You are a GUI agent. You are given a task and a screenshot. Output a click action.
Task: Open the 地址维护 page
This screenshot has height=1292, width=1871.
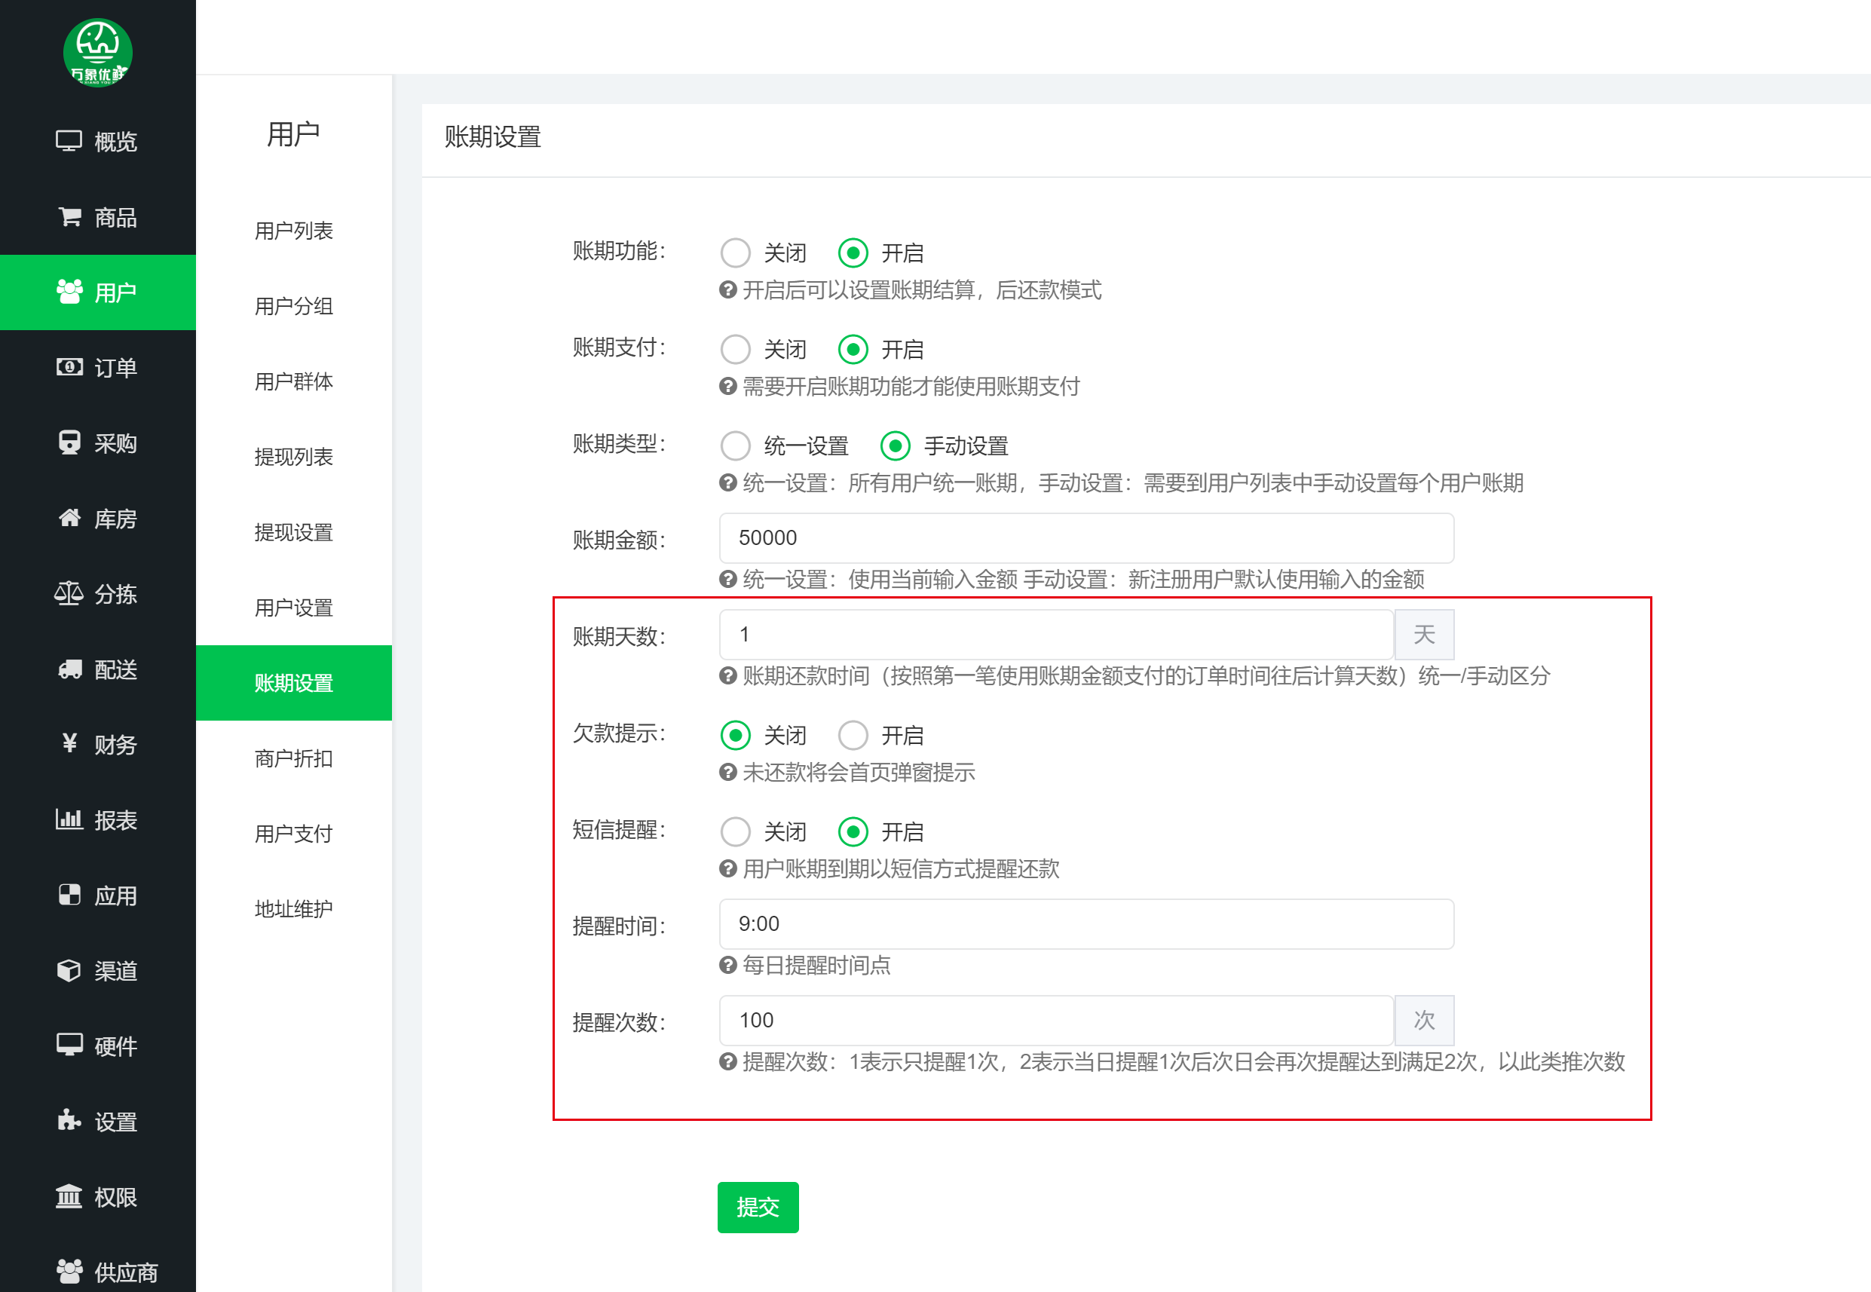tap(293, 908)
